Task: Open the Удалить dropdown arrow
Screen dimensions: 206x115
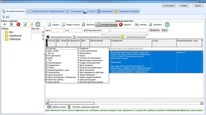Action: pos(133,25)
